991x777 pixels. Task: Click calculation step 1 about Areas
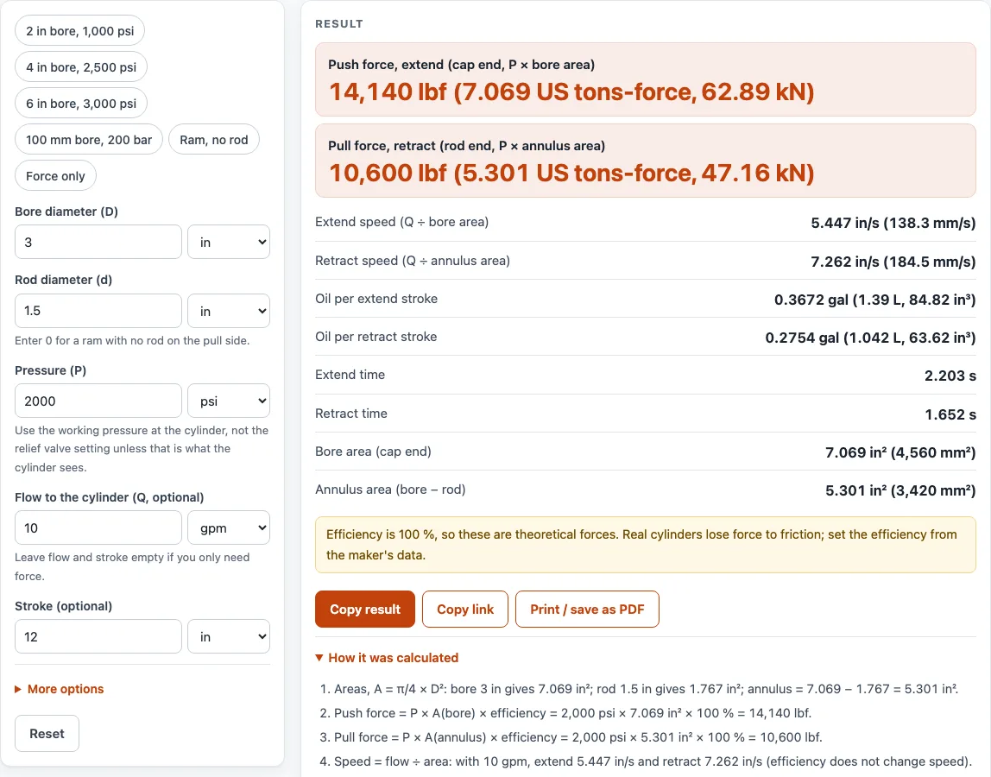(646, 689)
